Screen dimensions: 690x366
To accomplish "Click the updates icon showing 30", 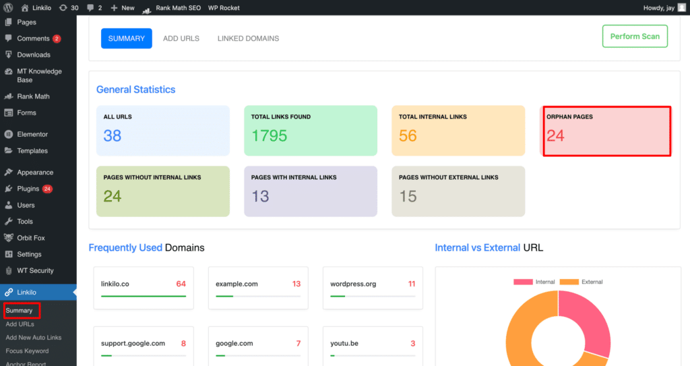I will pyautogui.click(x=63, y=8).
